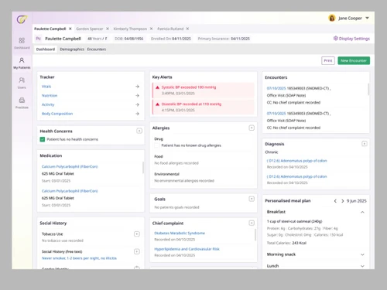This screenshot has height=290, width=387.
Task: Click the arrow next to Activity
Action: 137,104
